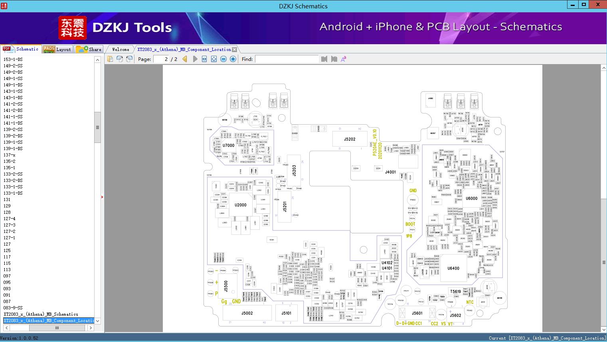Viewport: 607px width, 342px height.
Task: Toggle sidebar with the red collapse arrow
Action: [x=102, y=197]
